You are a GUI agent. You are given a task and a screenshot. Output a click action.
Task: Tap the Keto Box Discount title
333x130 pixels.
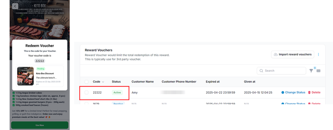tap(45, 73)
